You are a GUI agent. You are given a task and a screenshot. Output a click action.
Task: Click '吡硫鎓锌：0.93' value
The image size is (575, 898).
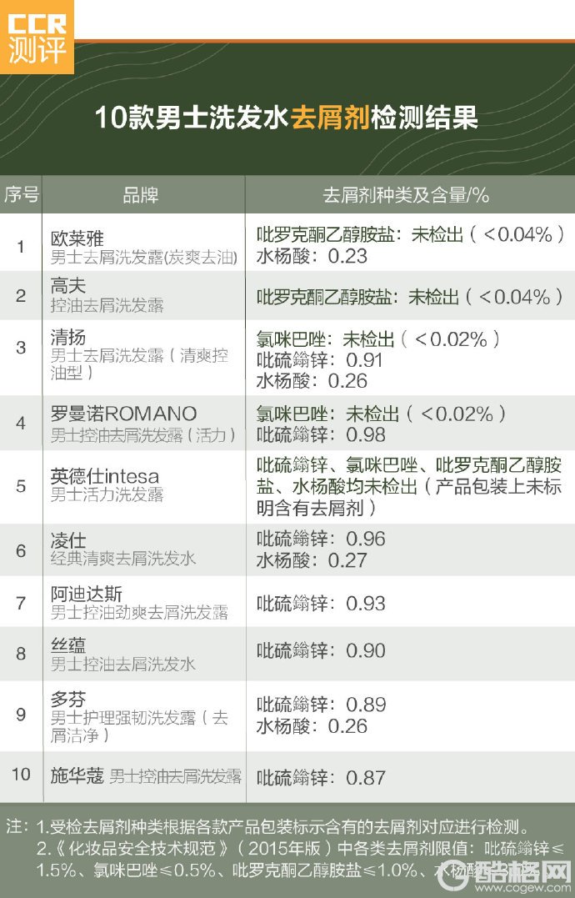click(320, 603)
